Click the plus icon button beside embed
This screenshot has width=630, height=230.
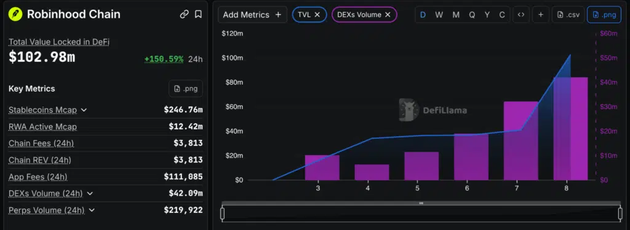coord(541,15)
